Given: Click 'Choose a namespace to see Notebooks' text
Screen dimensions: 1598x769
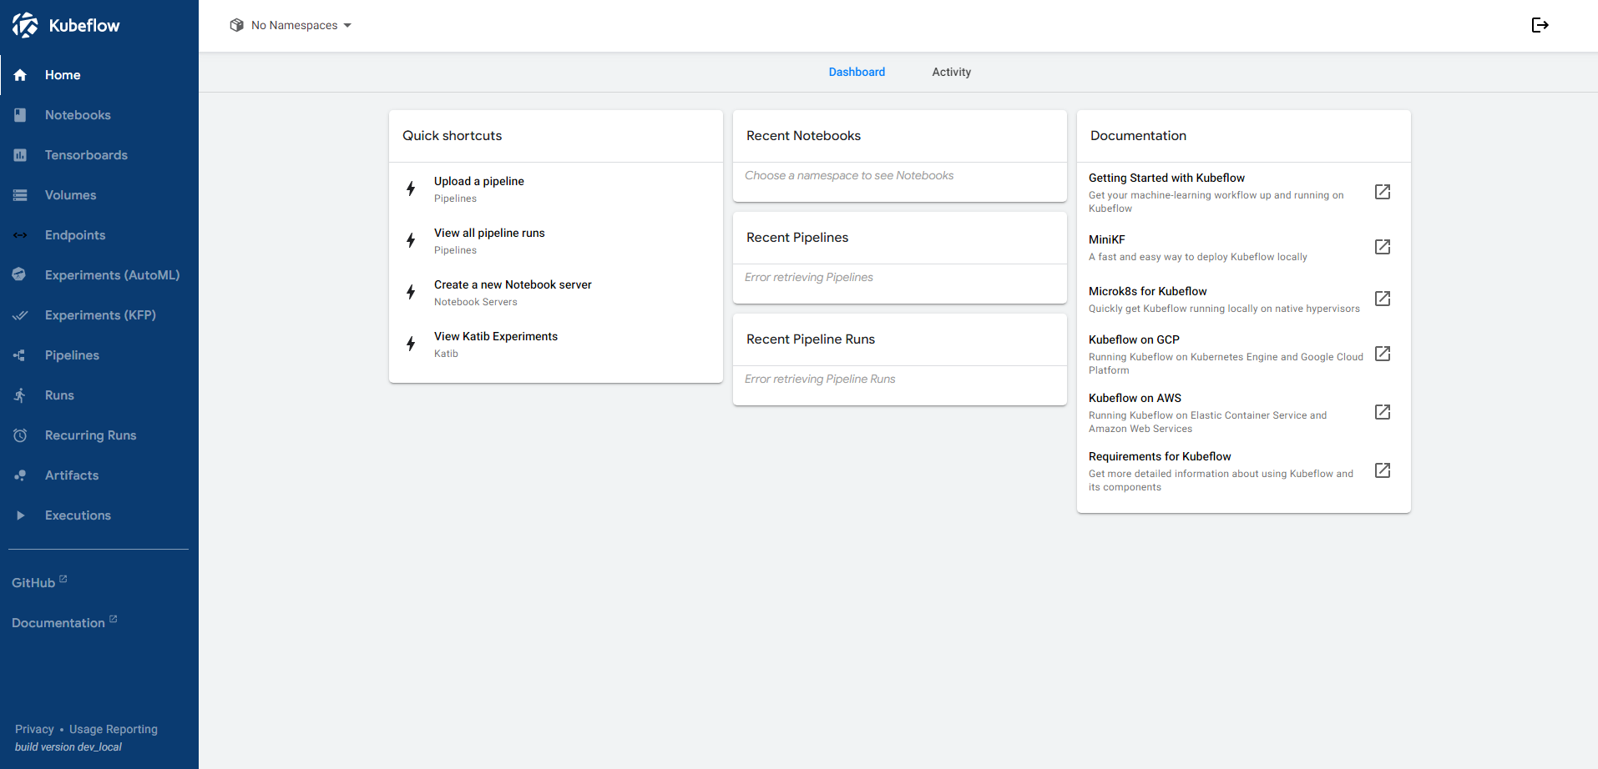Looking at the screenshot, I should [x=849, y=175].
